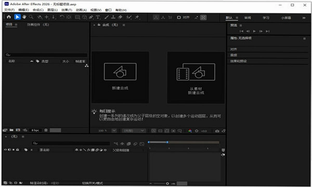Image resolution: width=312 pixels, height=187 pixels.
Task: Open the 图层(L) menu
Action: [53, 10]
